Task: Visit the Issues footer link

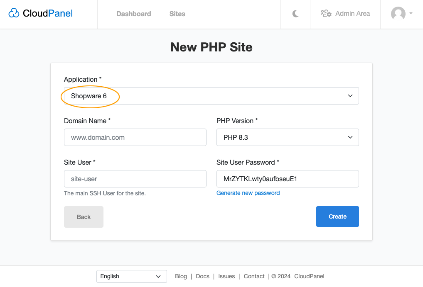Action: pyautogui.click(x=226, y=276)
